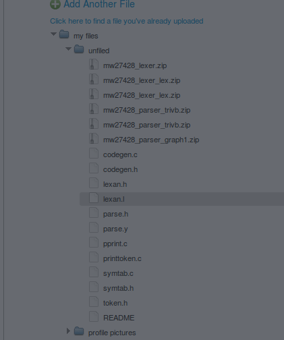The height and width of the screenshot is (340, 284).
Task: Select the token.h file name
Action: pyautogui.click(x=115, y=303)
